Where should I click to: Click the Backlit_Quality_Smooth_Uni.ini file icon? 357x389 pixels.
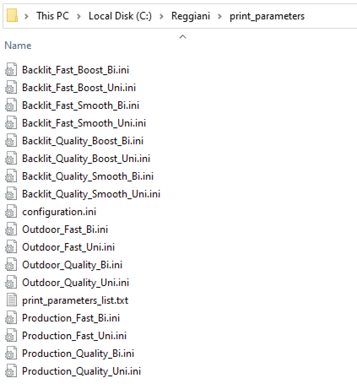[x=11, y=194]
